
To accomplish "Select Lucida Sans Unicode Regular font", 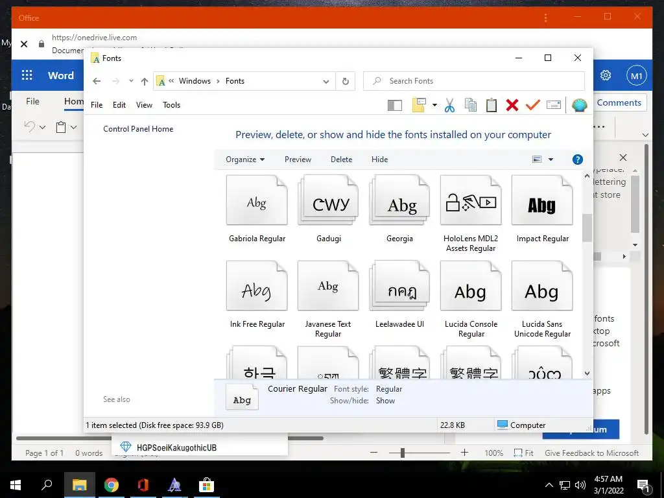I will pos(543,299).
